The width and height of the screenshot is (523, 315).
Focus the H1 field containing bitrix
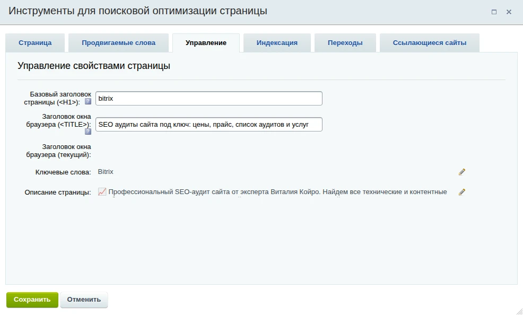tap(209, 99)
